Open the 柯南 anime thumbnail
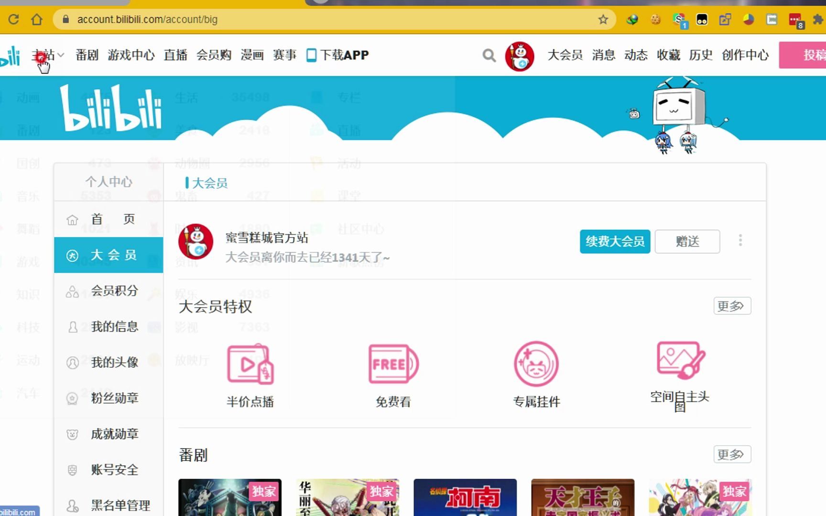Screen dimensions: 826x516 coord(465,497)
